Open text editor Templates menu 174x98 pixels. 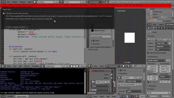(x=35, y=66)
